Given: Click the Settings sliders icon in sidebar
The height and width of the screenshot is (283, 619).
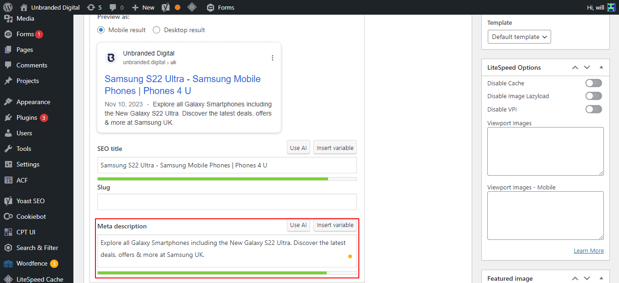Looking at the screenshot, I should [8, 164].
